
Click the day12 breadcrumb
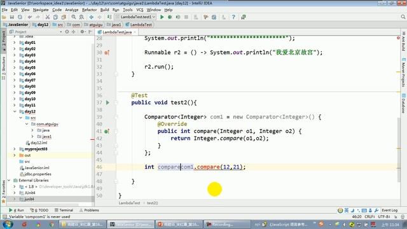(x=41, y=25)
